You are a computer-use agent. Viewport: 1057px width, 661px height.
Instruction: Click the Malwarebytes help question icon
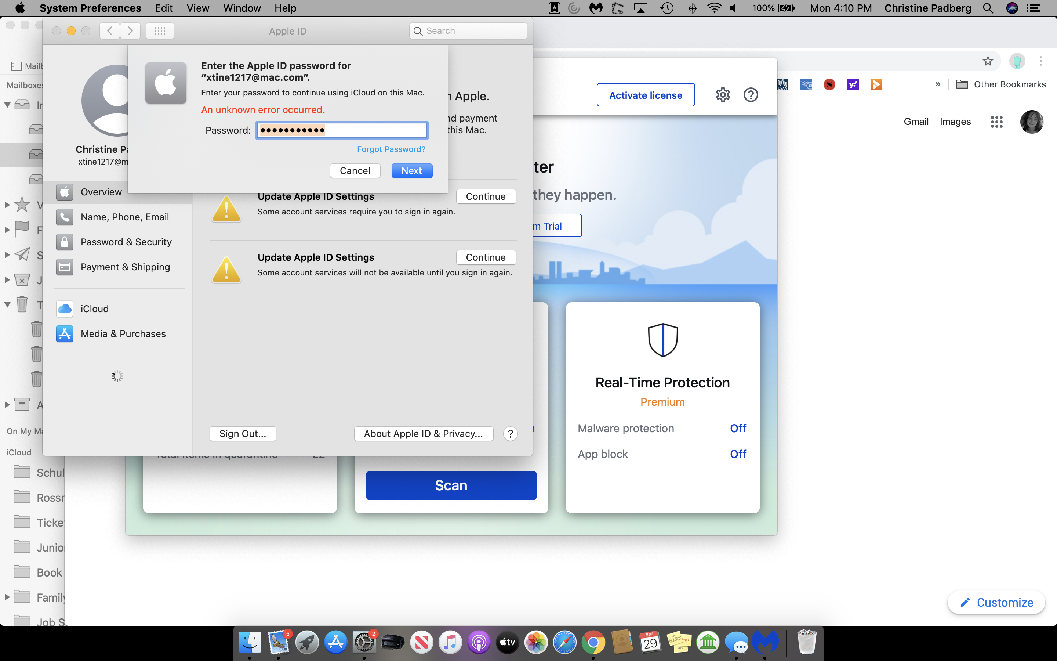pyautogui.click(x=751, y=95)
